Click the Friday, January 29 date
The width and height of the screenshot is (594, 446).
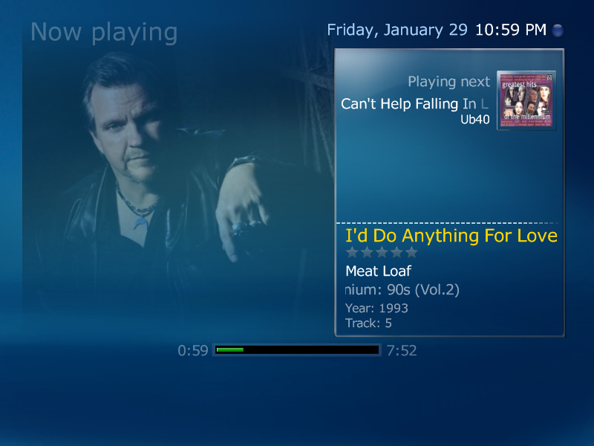point(397,30)
